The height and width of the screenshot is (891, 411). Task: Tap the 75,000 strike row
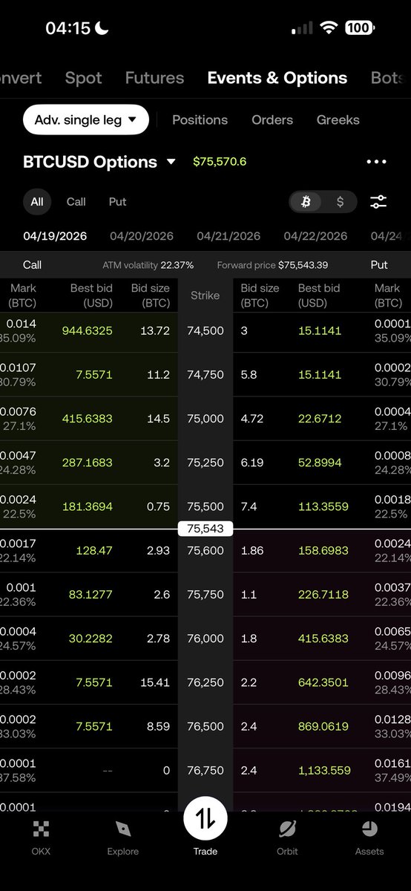coord(205,418)
